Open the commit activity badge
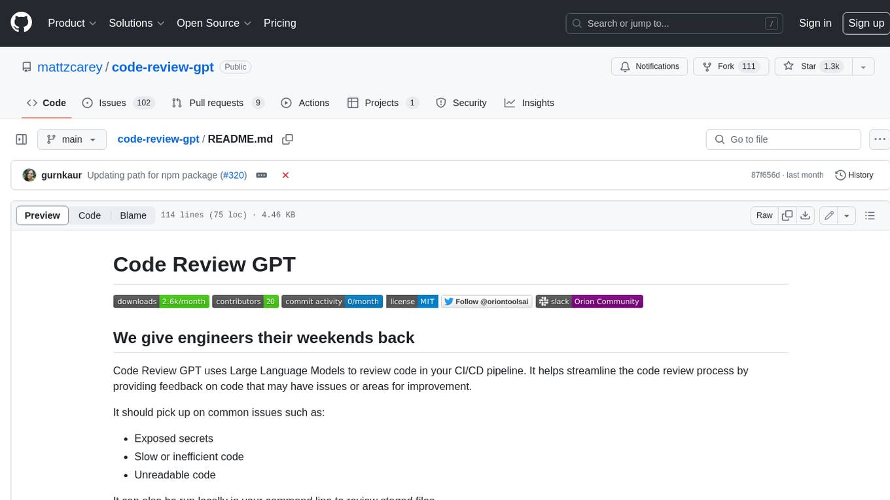 pyautogui.click(x=332, y=302)
